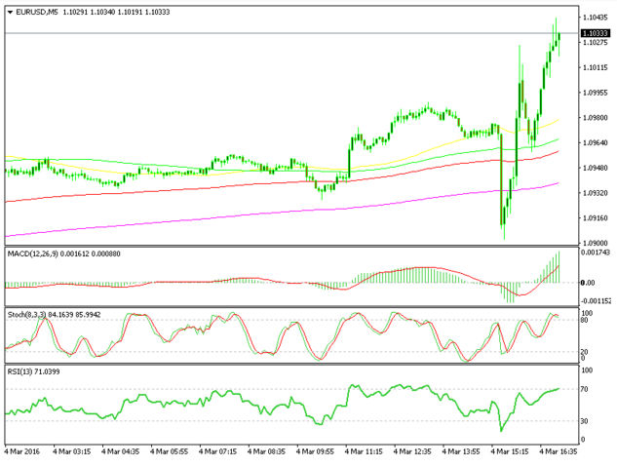Click Stochastic scale level 80
617x467 pixels.
[584, 320]
